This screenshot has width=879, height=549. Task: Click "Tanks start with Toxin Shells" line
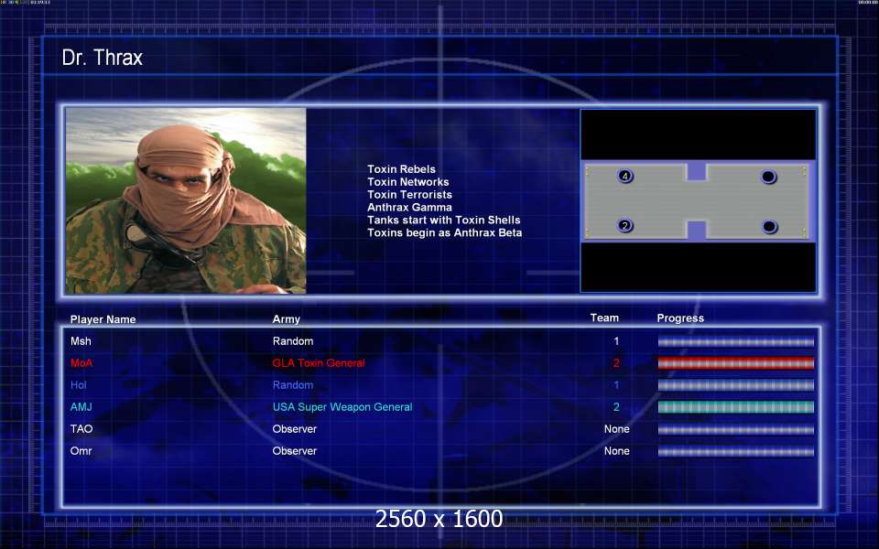pyautogui.click(x=444, y=221)
